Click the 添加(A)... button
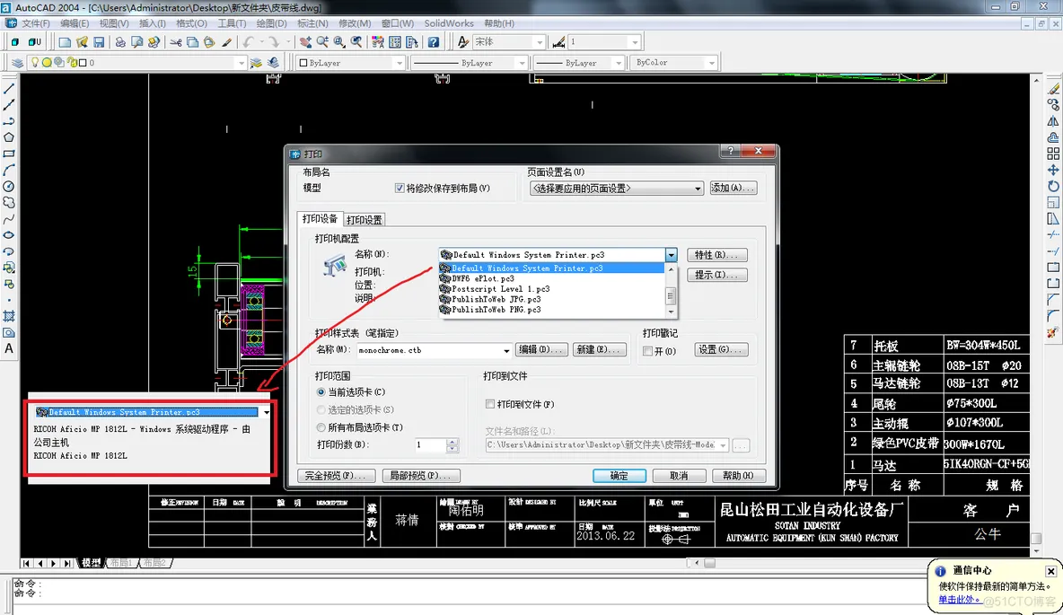Image resolution: width=1063 pixels, height=615 pixels. 733,188
